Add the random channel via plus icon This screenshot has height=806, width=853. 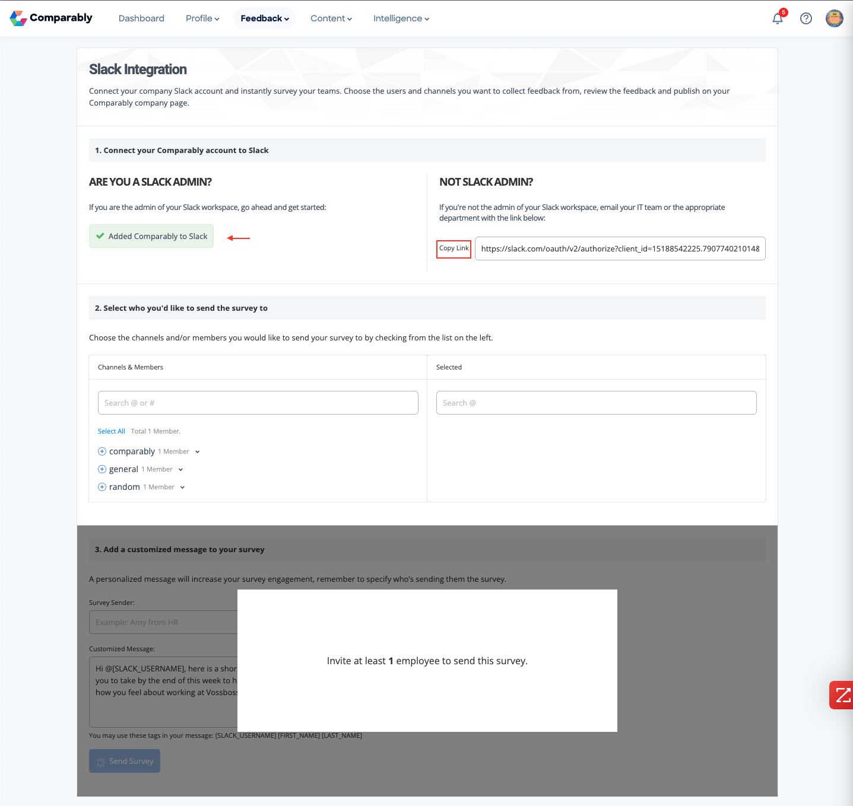(102, 486)
